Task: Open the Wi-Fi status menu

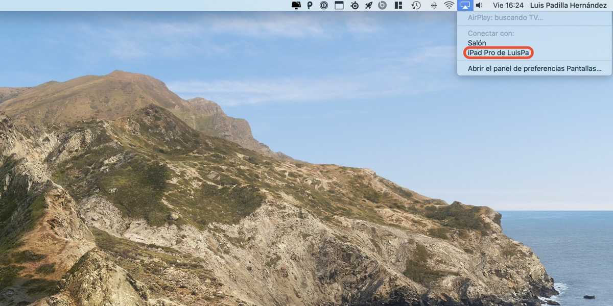Action: (x=449, y=5)
